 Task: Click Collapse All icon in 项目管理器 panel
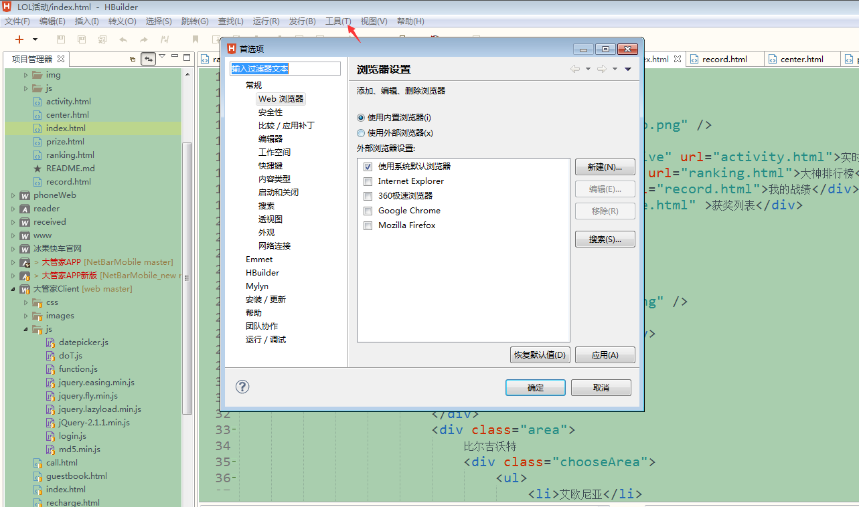[x=133, y=59]
